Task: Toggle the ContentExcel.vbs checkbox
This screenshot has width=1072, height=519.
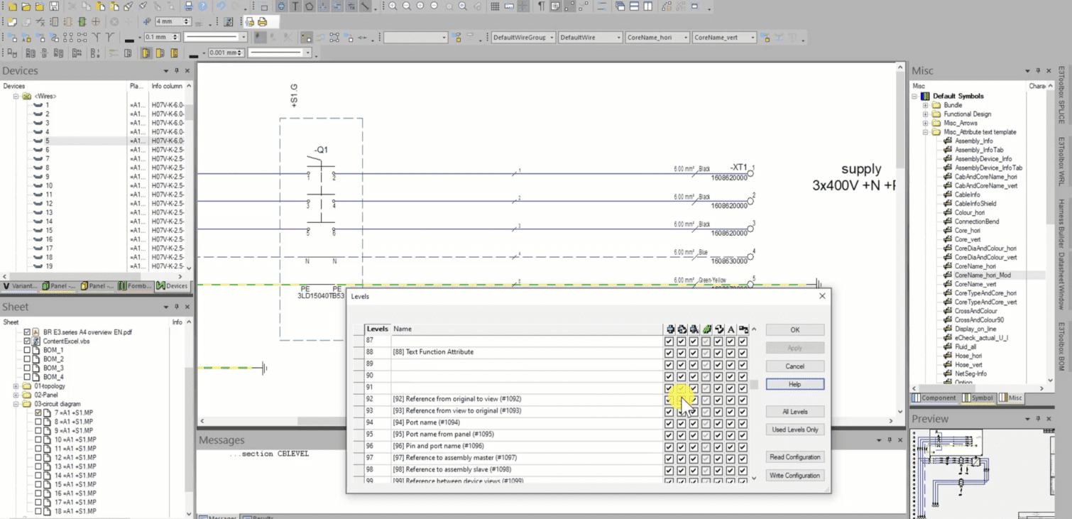Action: (27, 341)
